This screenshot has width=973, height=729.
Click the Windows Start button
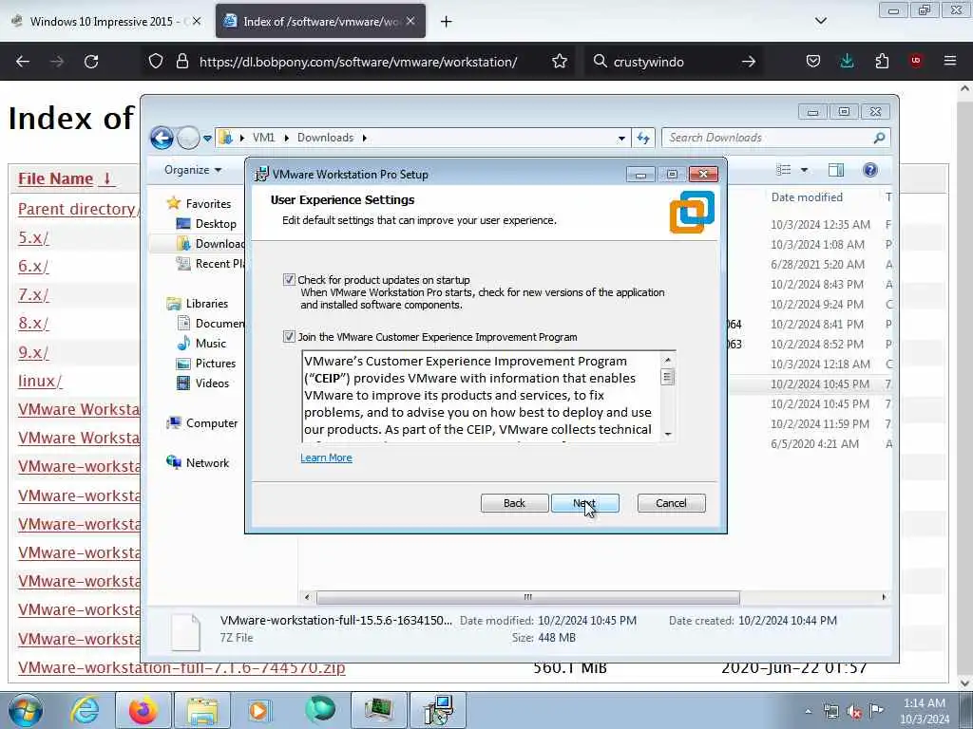[x=26, y=710]
